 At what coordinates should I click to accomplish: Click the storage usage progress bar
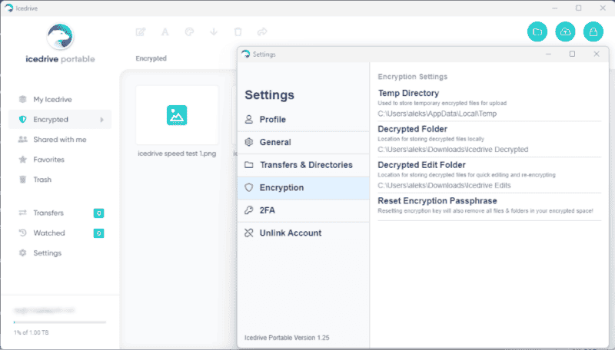coord(60,322)
